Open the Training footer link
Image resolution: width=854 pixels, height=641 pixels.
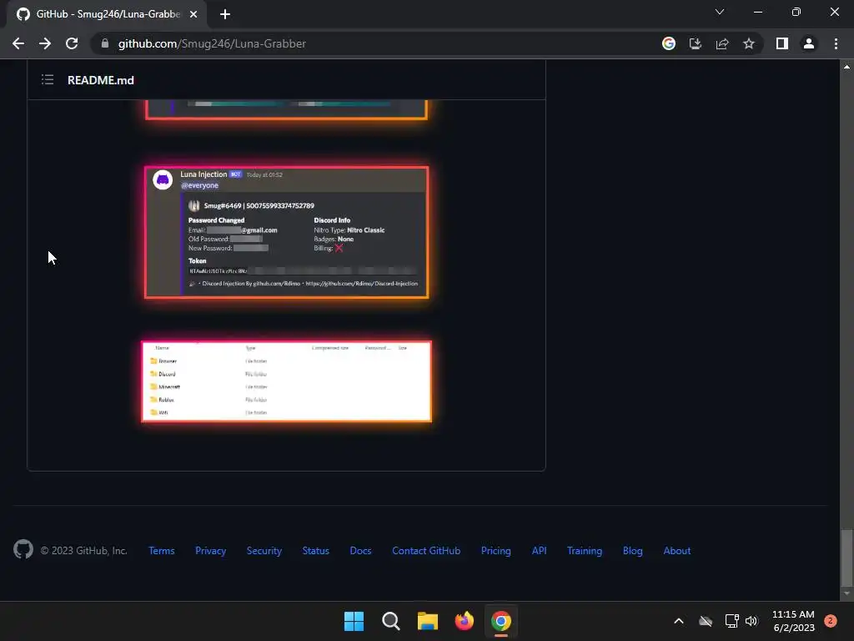(x=585, y=551)
